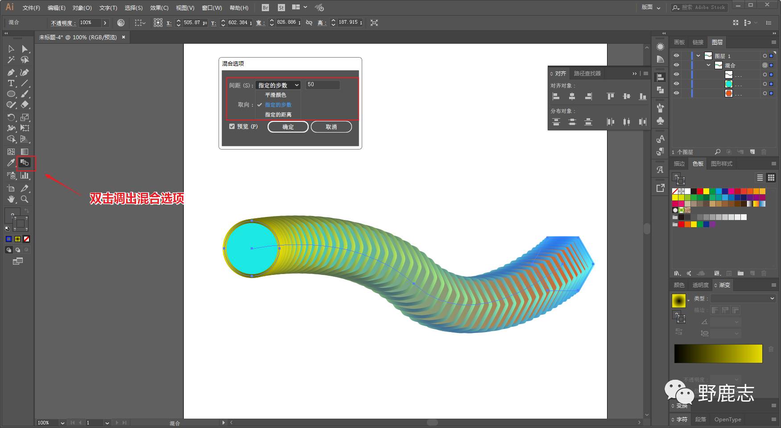Click the 取消 button

(x=331, y=127)
